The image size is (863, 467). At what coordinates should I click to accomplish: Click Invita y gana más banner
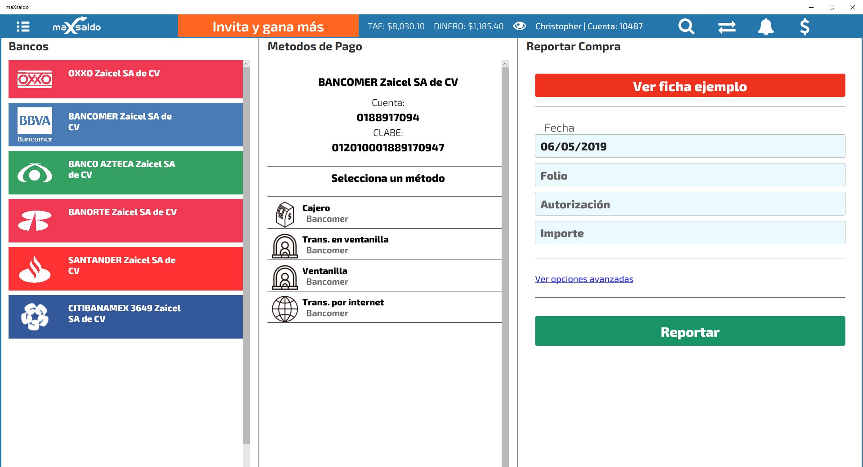point(268,26)
